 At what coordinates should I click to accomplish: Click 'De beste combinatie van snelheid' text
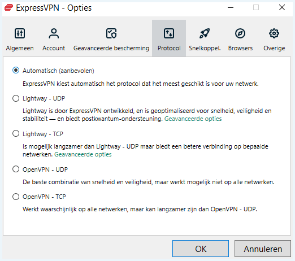pos(149,182)
